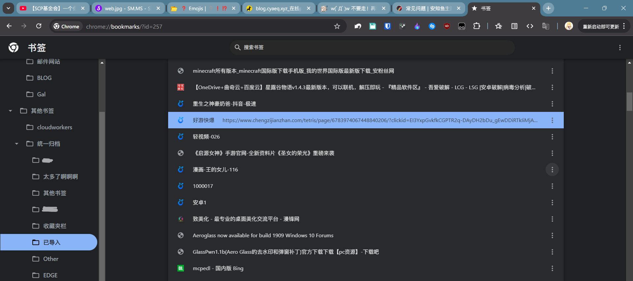This screenshot has width=633, height=281.
Task: Open more actions for 轻视频-026 bookmark
Action: [552, 137]
